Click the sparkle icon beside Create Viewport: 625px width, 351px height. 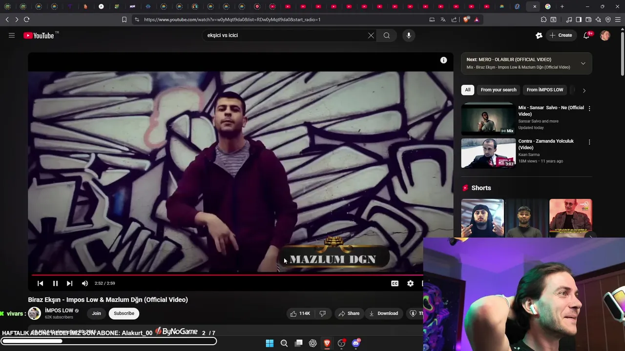(539, 35)
